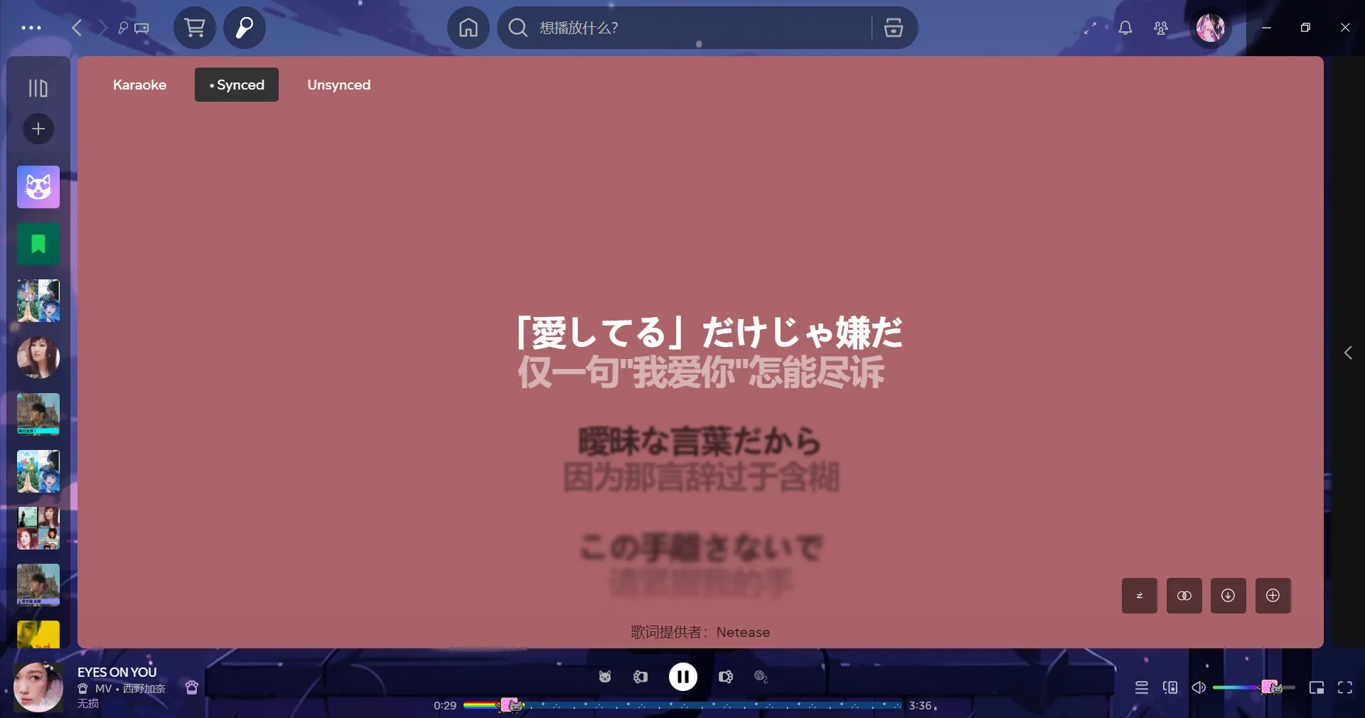This screenshot has height=718, width=1365.
Task: Expand the right sidebar with the chevron
Action: [1348, 353]
